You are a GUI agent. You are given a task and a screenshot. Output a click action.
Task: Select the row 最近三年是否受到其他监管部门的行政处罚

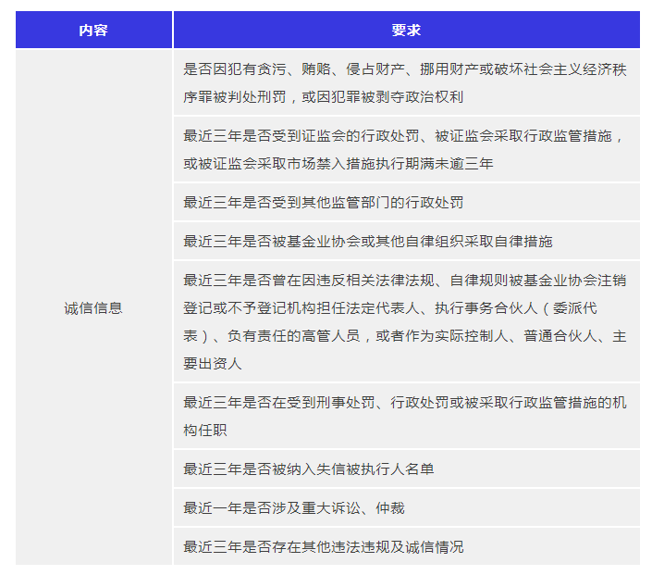click(x=323, y=202)
